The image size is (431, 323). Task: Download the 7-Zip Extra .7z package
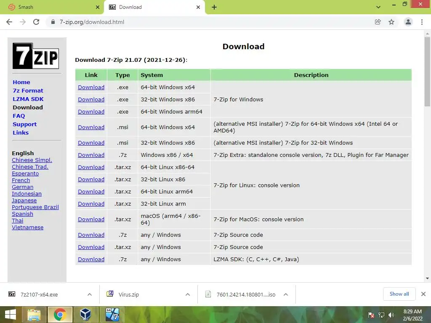click(x=91, y=155)
